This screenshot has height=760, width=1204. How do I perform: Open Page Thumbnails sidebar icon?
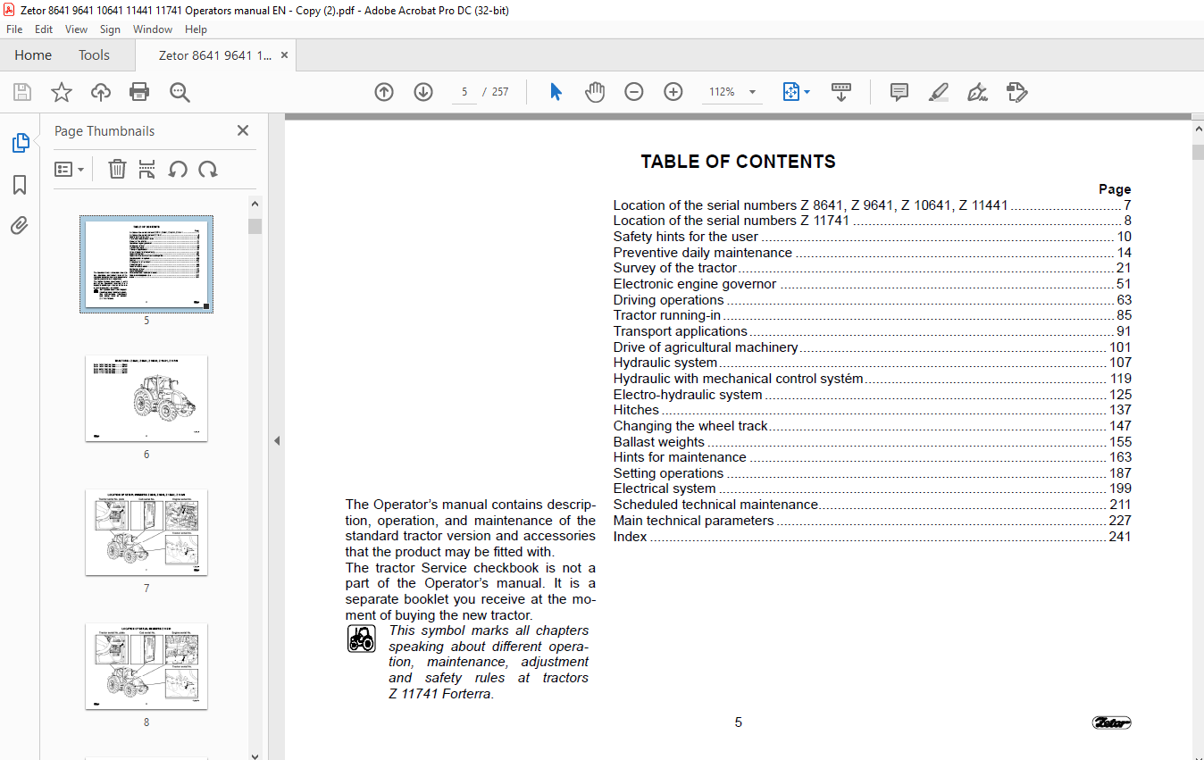pos(20,143)
